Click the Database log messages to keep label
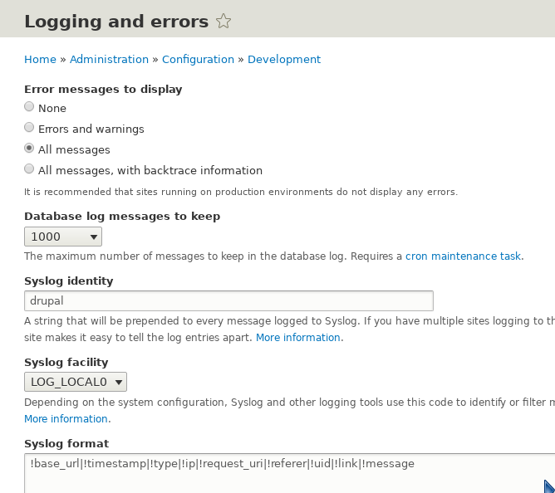Image resolution: width=555 pixels, height=493 pixels. pyautogui.click(x=122, y=217)
